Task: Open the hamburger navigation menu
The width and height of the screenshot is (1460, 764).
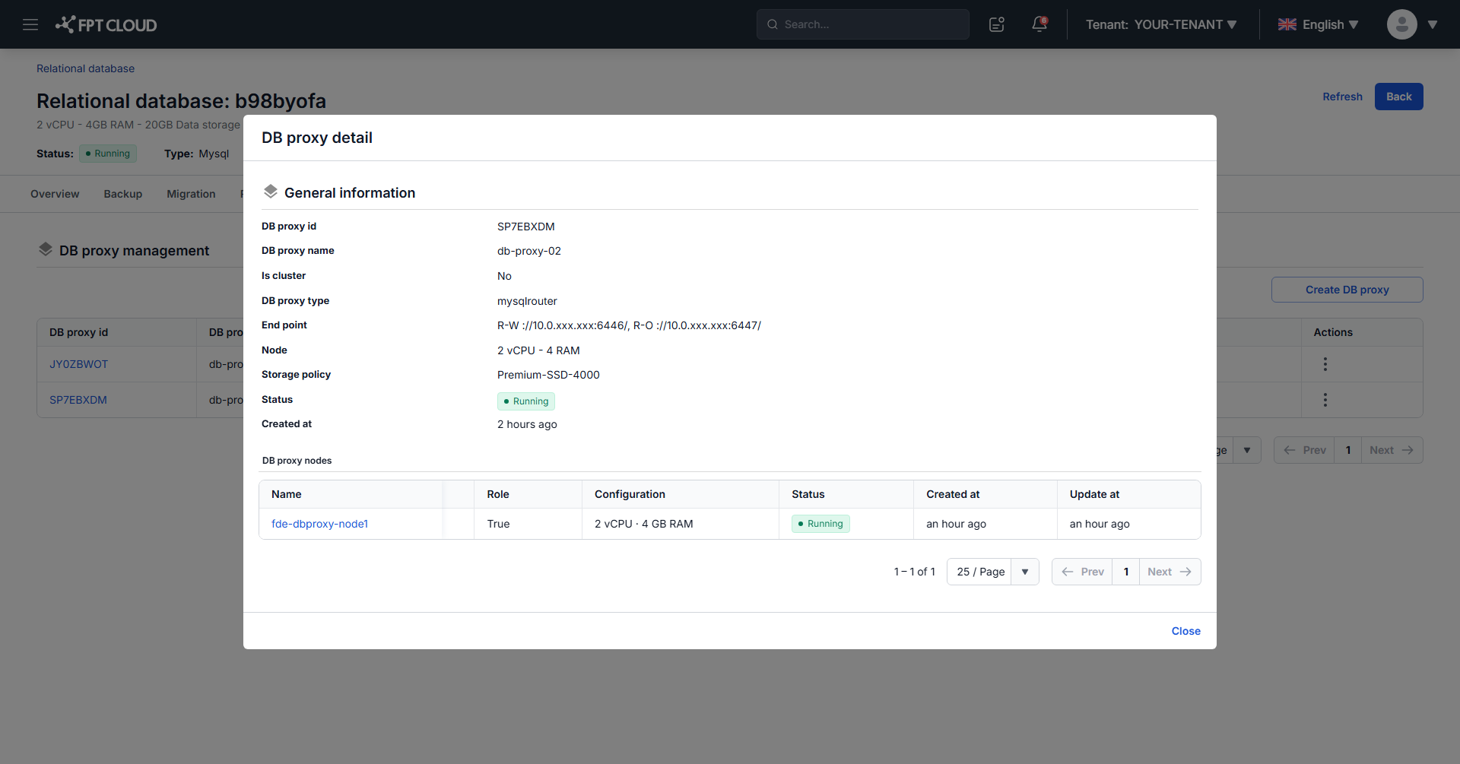Action: click(30, 24)
